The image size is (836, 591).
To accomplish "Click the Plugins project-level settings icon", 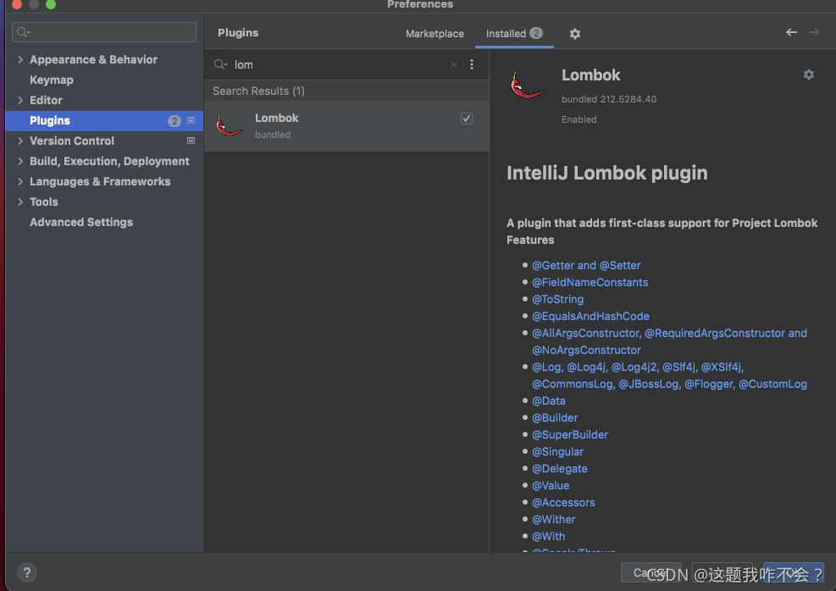I will (191, 120).
